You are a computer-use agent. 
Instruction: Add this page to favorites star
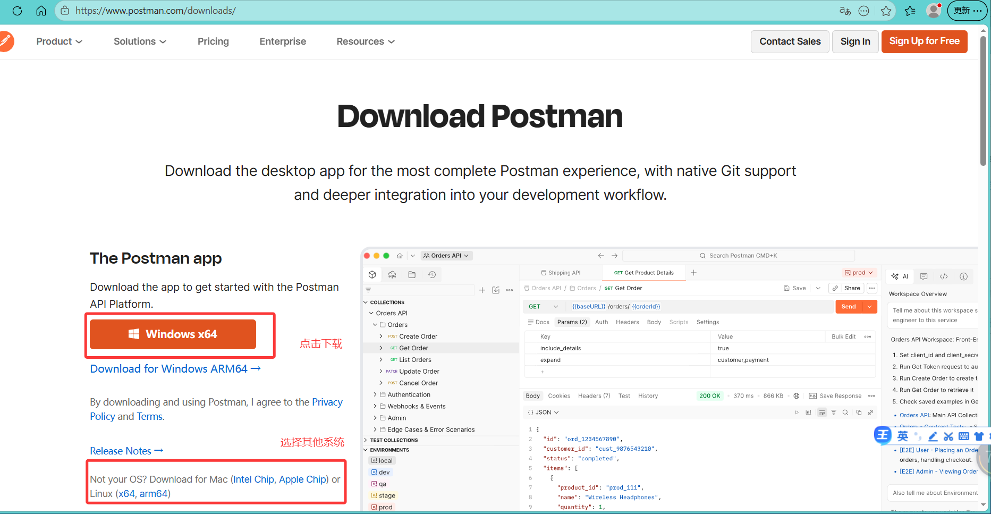(886, 11)
